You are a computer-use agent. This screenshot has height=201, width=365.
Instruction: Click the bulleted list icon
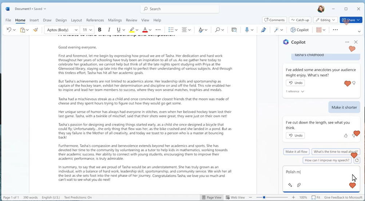click(x=171, y=30)
